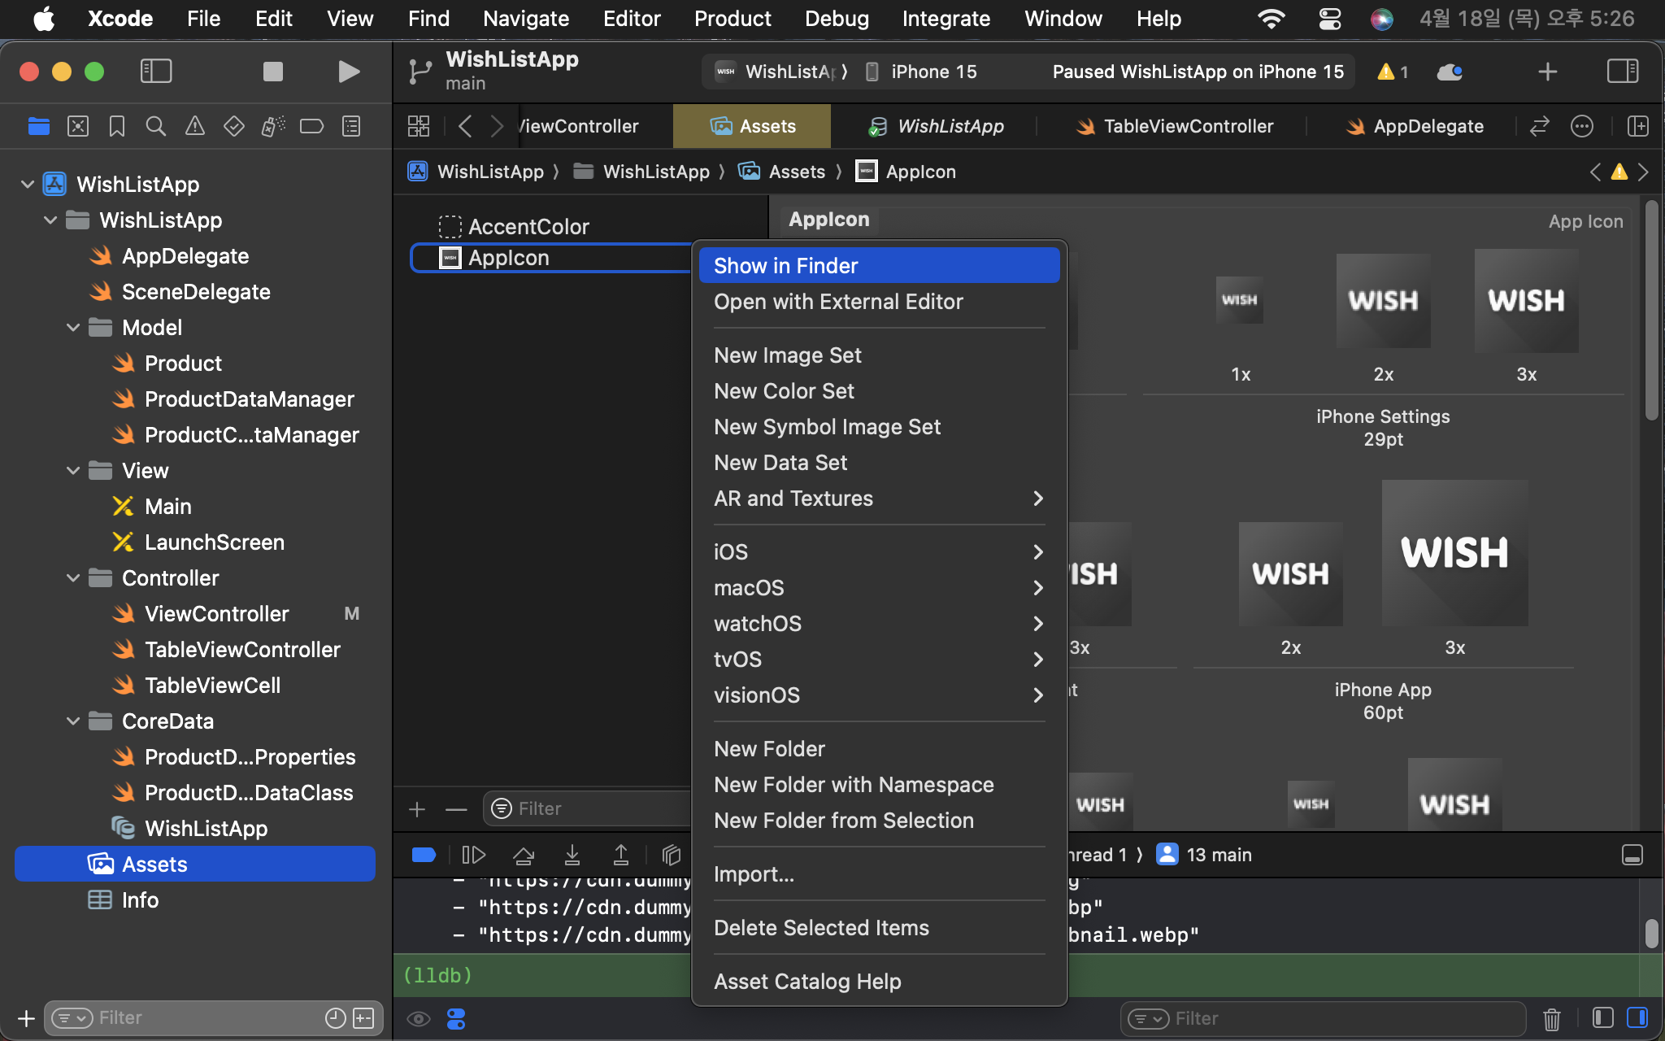This screenshot has width=1665, height=1041.
Task: Open the related items grid menu
Action: click(x=419, y=126)
